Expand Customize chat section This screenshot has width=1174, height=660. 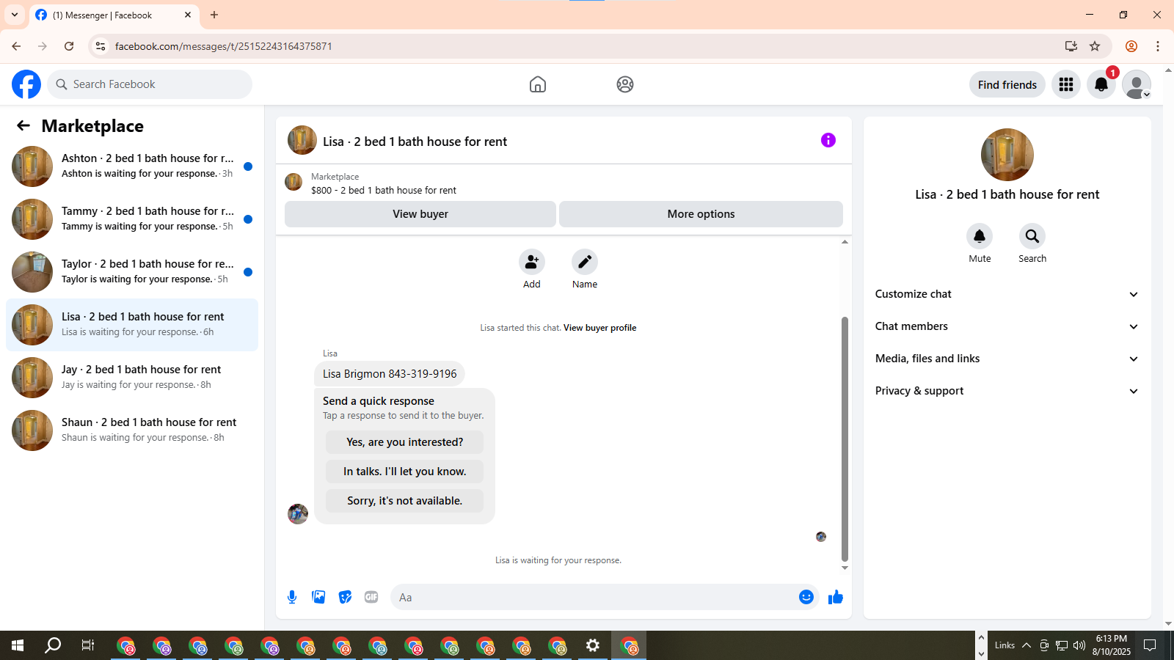click(1007, 294)
